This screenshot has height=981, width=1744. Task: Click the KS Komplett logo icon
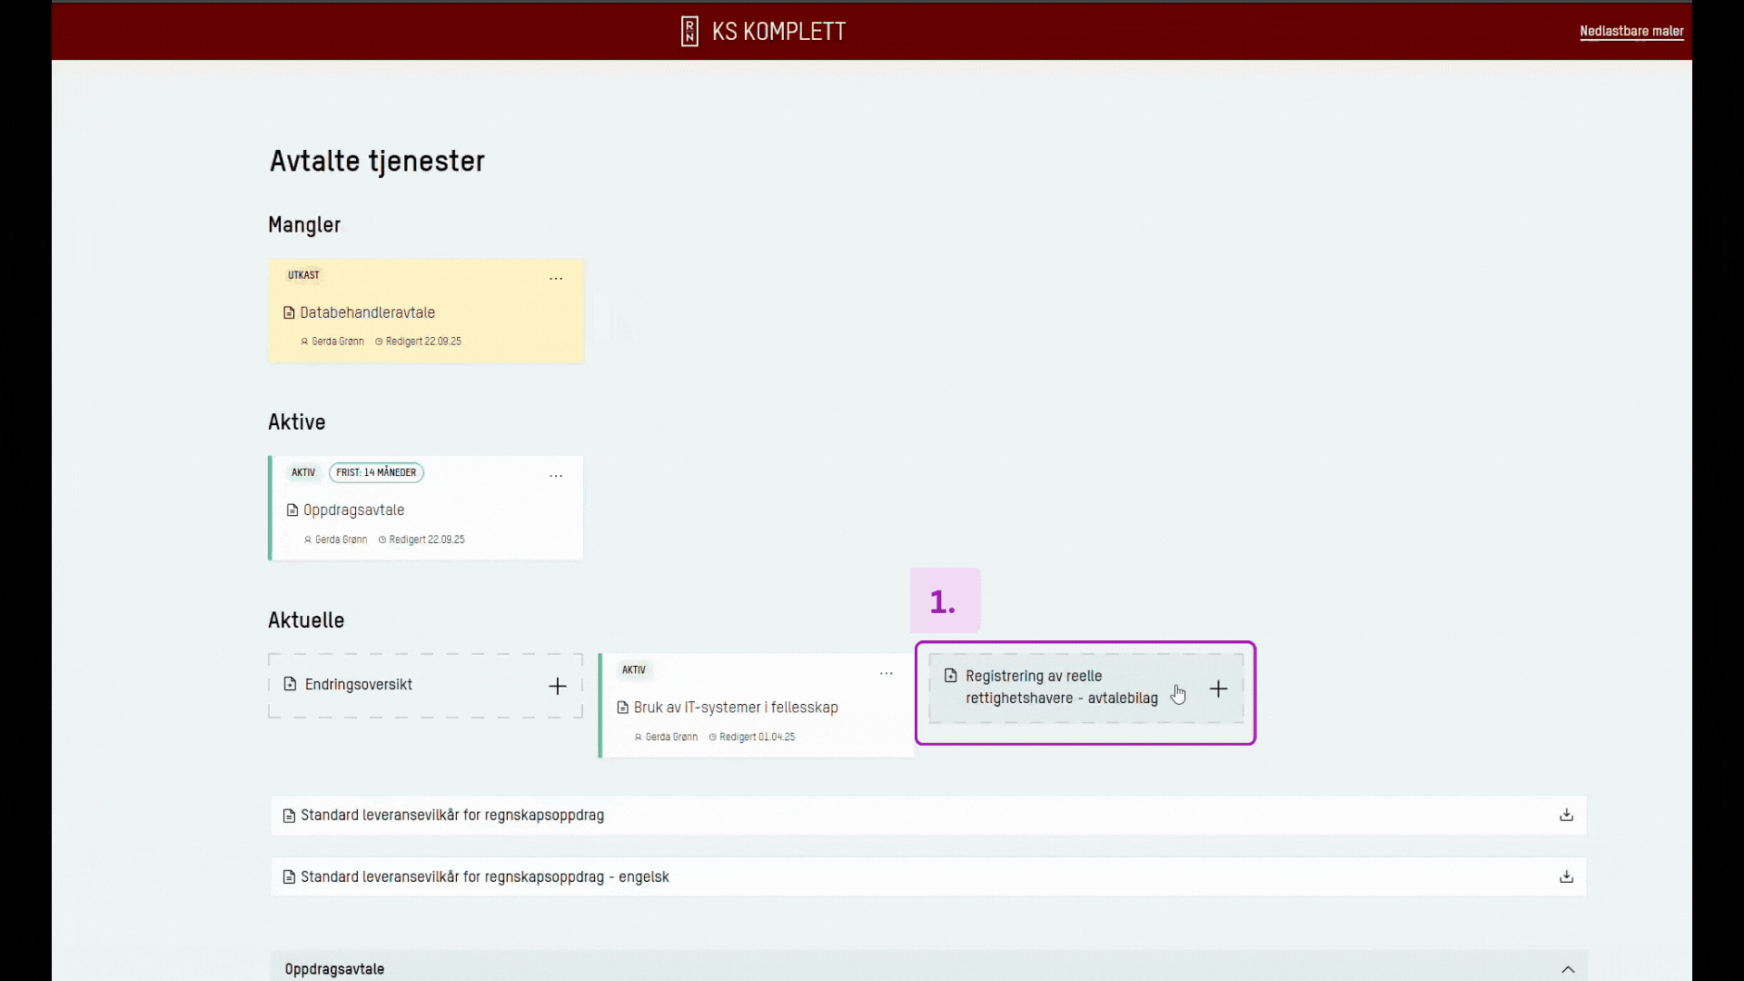(689, 31)
